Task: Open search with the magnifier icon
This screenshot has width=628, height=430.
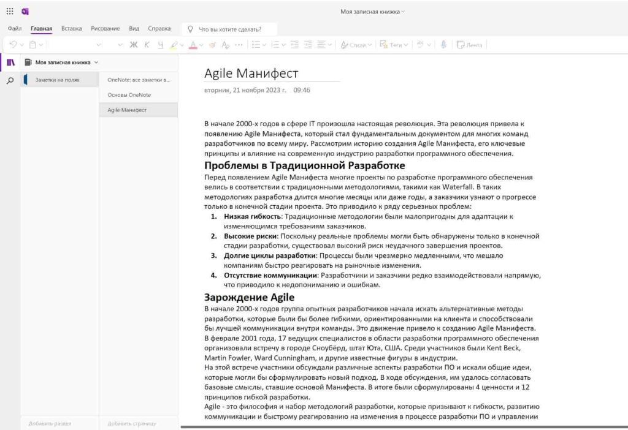Action: point(10,80)
